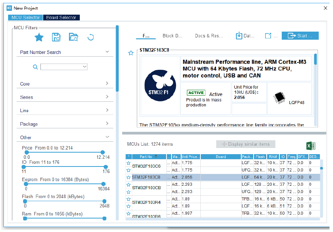Image resolution: width=333 pixels, height=232 pixels.
Task: Click the MCU description panel scrollbar
Action: [x=315, y=59]
